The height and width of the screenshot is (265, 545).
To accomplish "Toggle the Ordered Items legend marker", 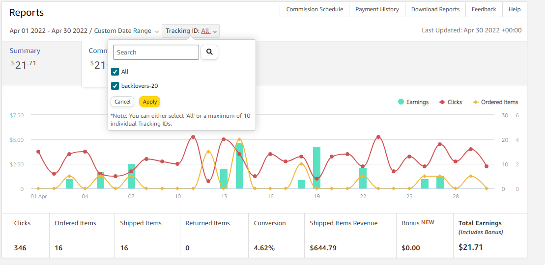I will pyautogui.click(x=476, y=102).
